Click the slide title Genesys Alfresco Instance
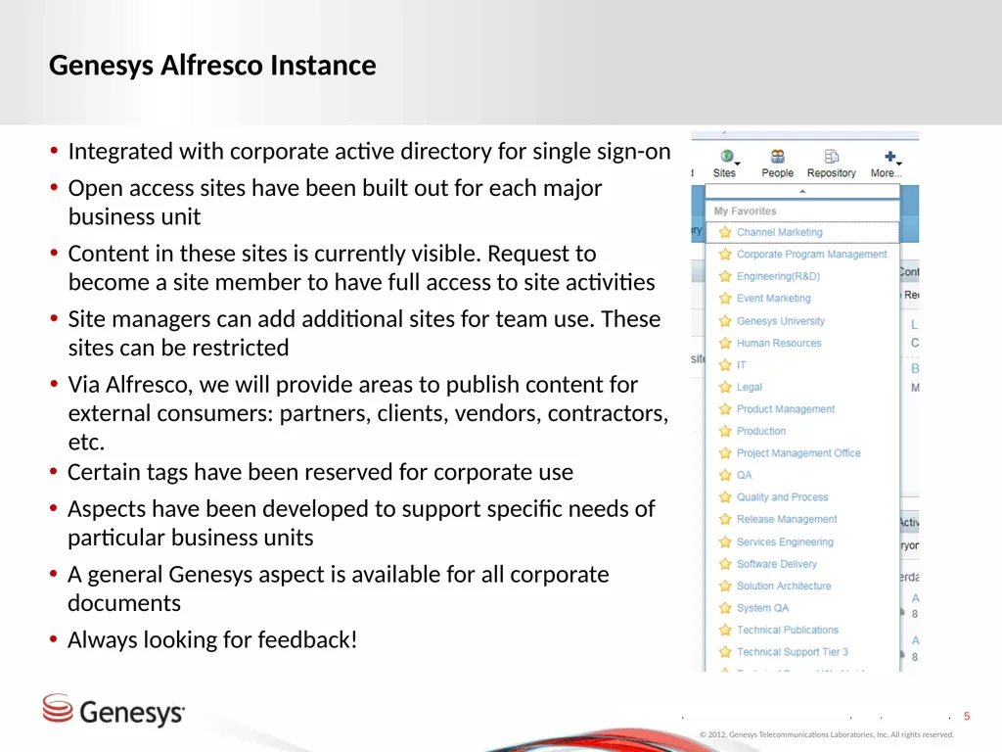Screen dimensions: 1002x752 click(212, 66)
